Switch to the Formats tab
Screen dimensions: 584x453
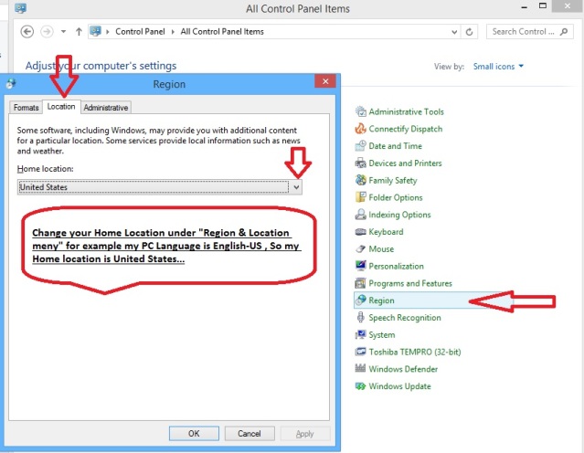click(26, 107)
